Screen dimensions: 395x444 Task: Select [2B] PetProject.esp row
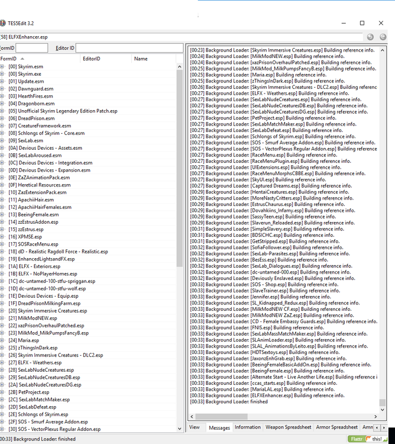click(88, 392)
